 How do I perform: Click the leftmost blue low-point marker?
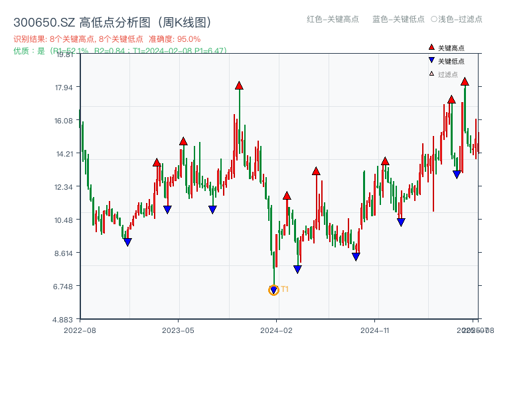[x=127, y=242]
